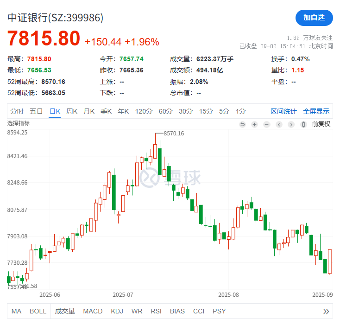This screenshot has height=319, width=340.
Task: Click the index title 中证银行(SZ:399986)
Action: click(55, 18)
